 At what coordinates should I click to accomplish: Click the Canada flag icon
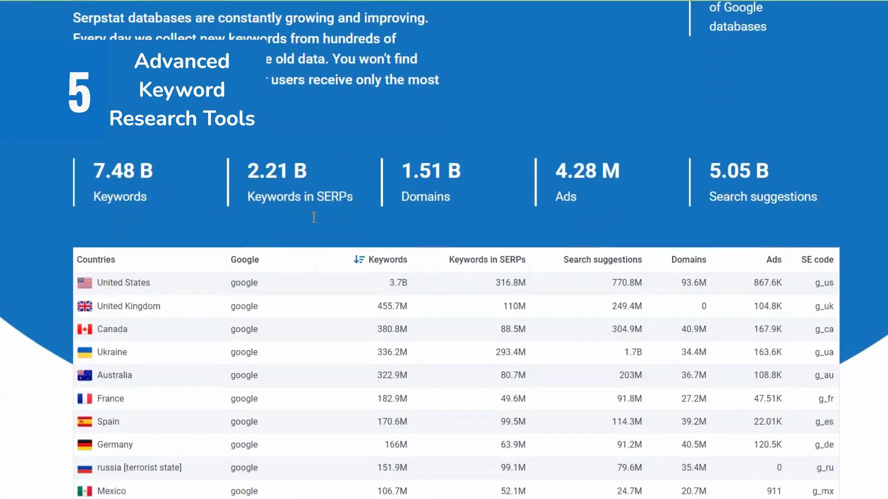point(85,329)
